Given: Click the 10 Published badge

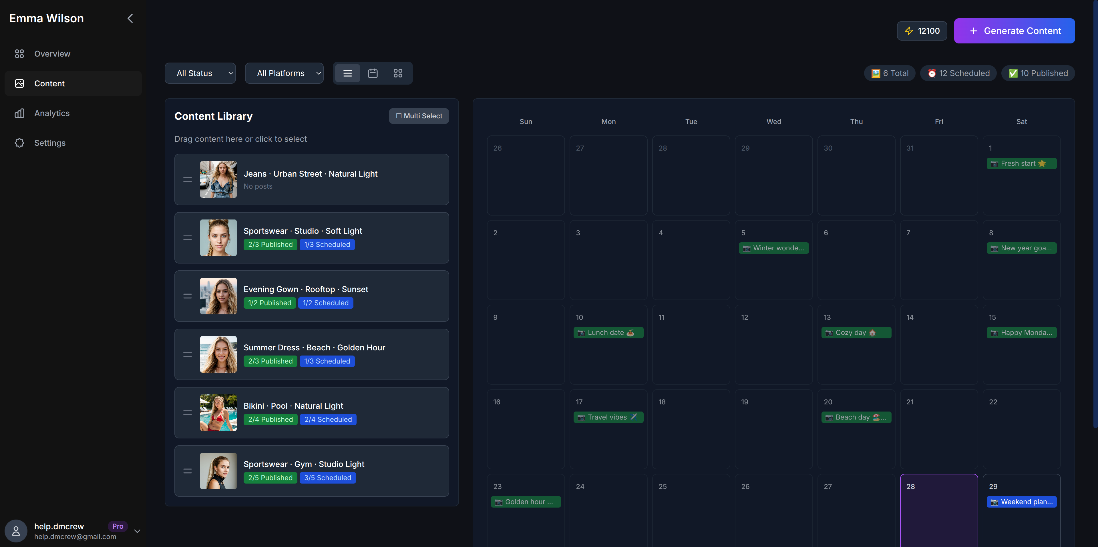Looking at the screenshot, I should point(1038,73).
